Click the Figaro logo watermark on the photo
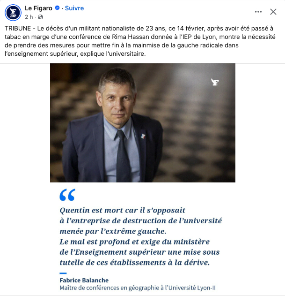 click(215, 82)
